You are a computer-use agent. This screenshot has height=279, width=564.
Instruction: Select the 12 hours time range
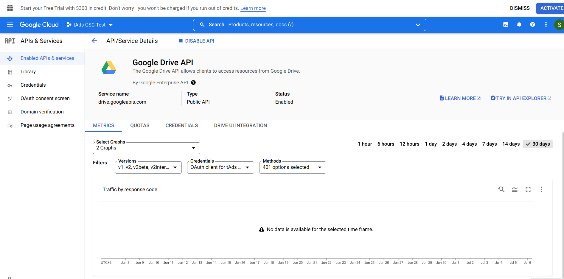point(409,144)
